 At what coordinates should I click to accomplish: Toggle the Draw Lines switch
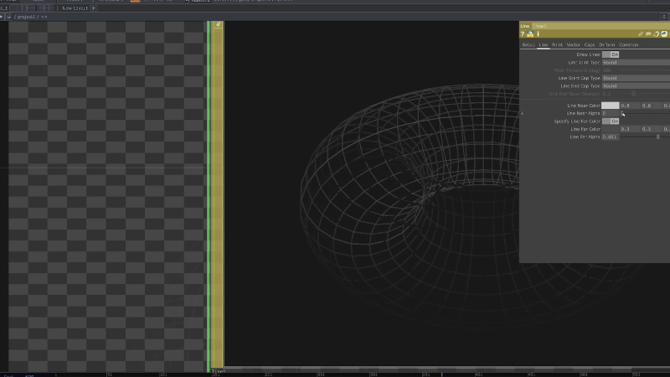click(x=611, y=54)
